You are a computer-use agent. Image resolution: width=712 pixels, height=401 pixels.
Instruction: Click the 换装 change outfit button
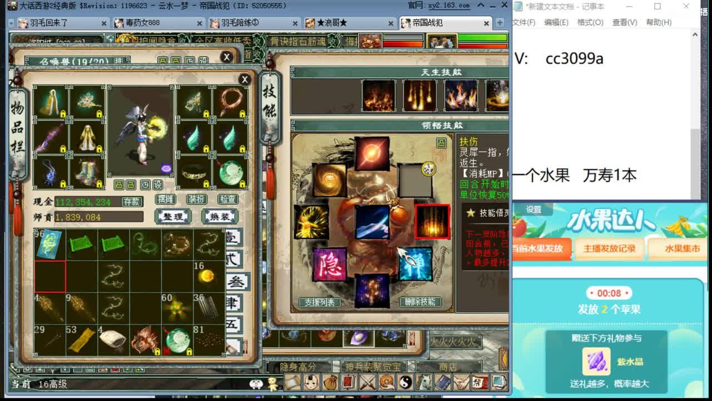[220, 217]
